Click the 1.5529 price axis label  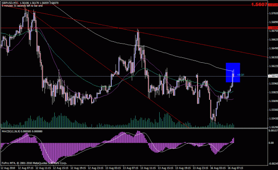(x=273, y=127)
